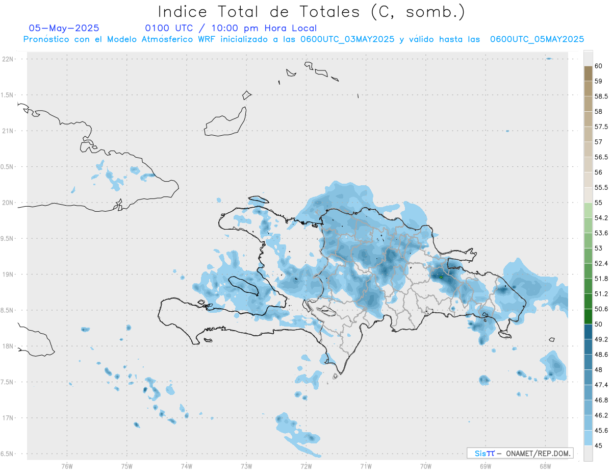Screen dimensions: 612x473
Task: Click the '19N' latitude label
Action: tap(8, 275)
